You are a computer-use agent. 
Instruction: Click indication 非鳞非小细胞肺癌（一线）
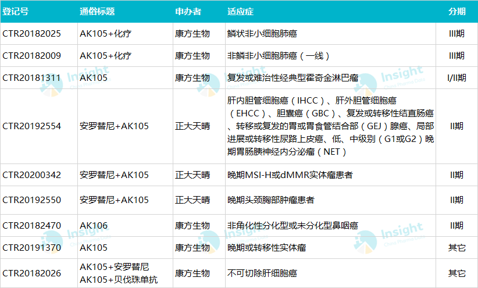click(x=279, y=56)
